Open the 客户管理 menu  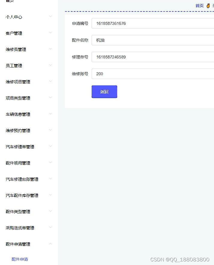[14, 33]
